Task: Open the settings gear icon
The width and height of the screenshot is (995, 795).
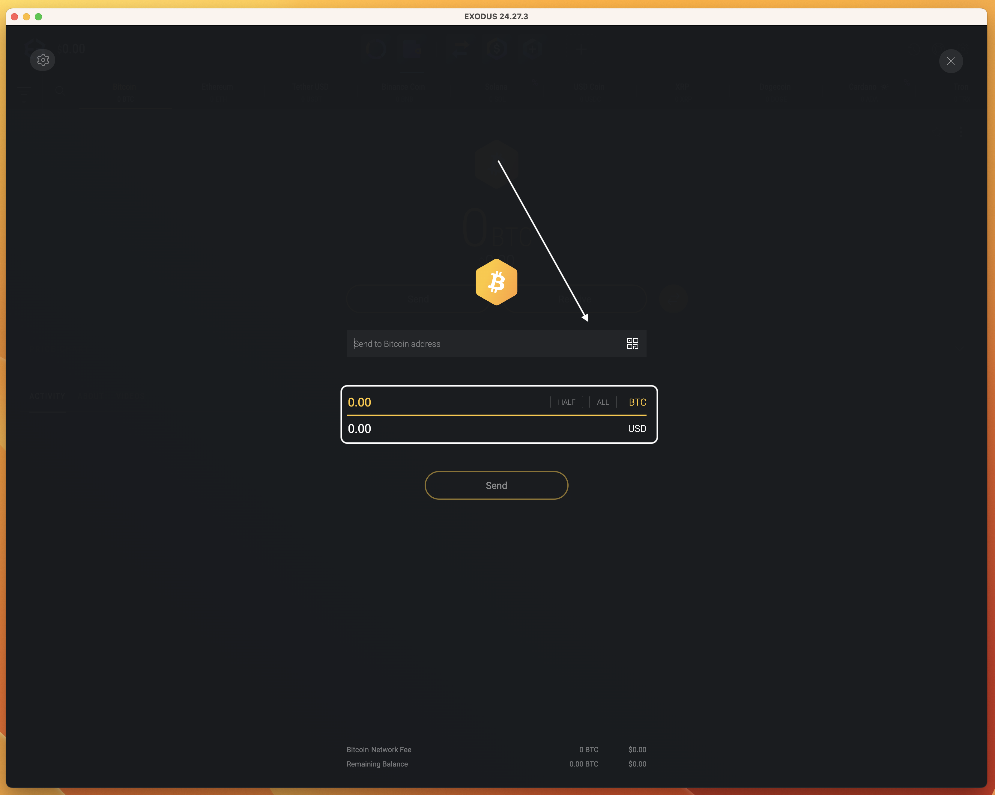Action: 43,60
